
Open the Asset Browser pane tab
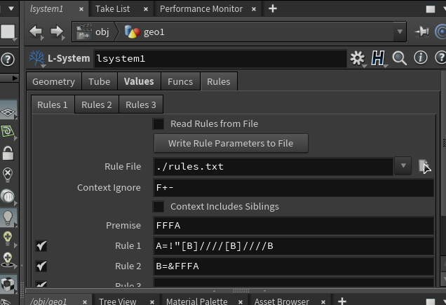(x=282, y=301)
